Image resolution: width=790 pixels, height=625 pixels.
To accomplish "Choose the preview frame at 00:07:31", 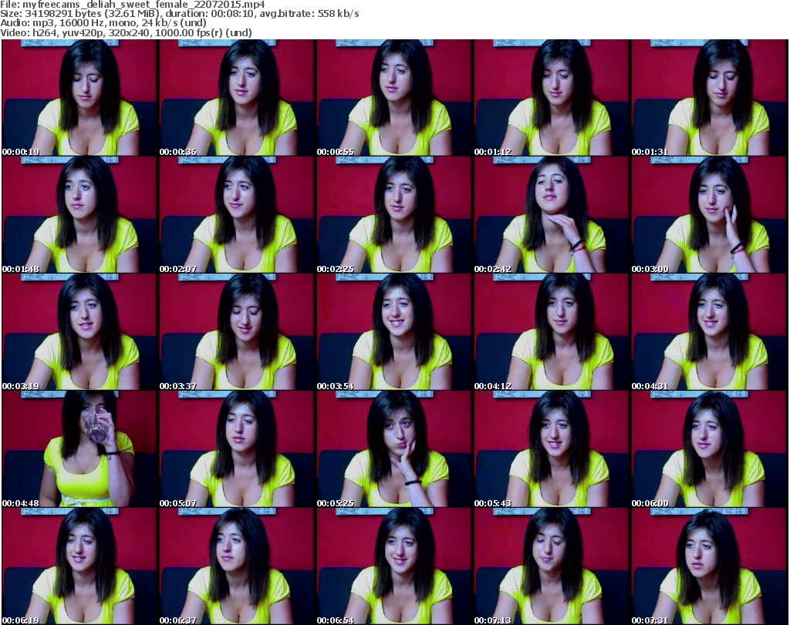I will point(709,566).
